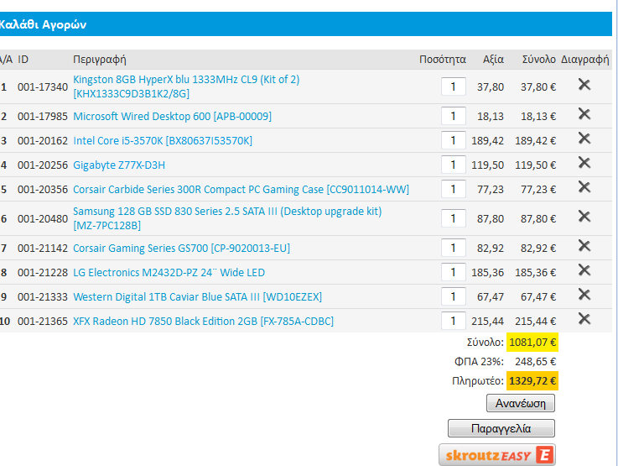
Task: Select payable total 1329,72 €
Action: 532,380
